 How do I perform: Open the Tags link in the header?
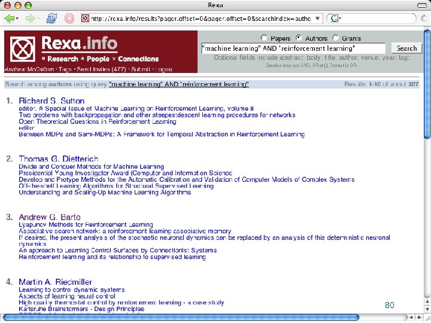point(65,69)
